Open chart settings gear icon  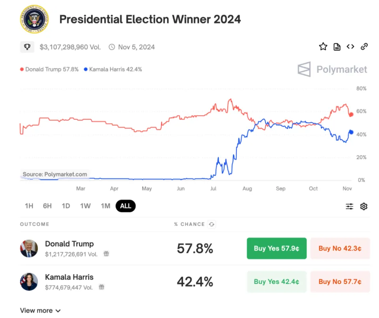[x=364, y=206]
